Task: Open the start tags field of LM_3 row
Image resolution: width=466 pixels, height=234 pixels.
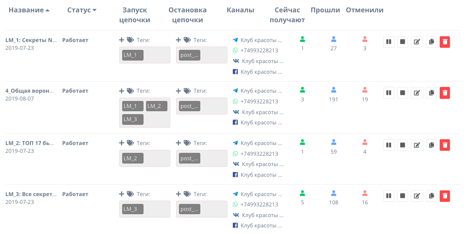Action: (x=145, y=209)
